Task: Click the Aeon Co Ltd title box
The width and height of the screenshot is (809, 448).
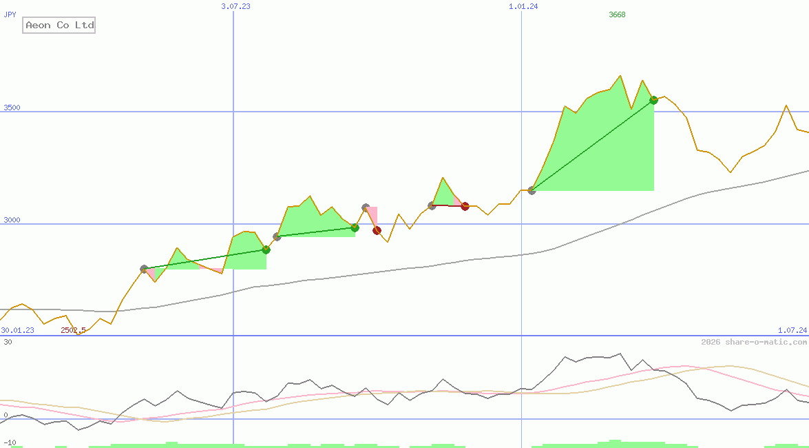Action: pos(59,26)
